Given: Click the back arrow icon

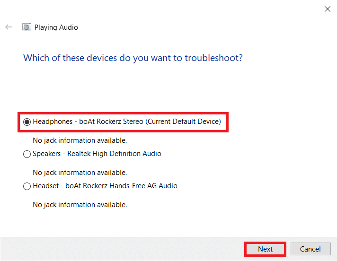Looking at the screenshot, I should pyautogui.click(x=9, y=27).
